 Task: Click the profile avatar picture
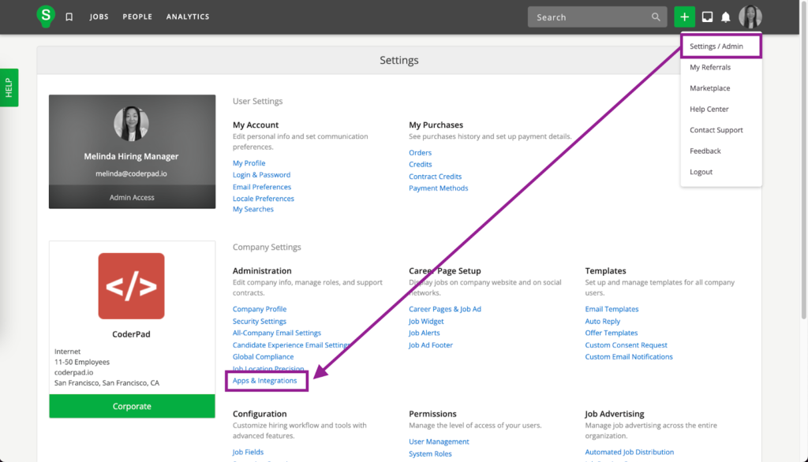coord(749,16)
